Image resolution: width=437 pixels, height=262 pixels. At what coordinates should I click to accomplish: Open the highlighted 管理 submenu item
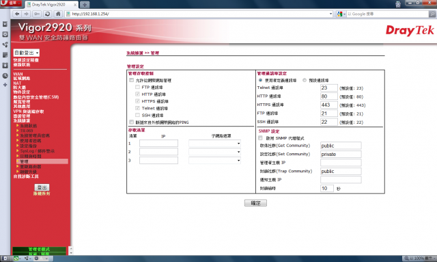click(x=42, y=161)
